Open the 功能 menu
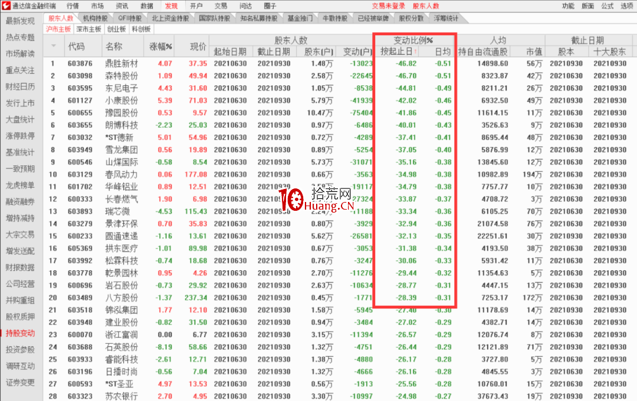637x401 pixels. 568,6
